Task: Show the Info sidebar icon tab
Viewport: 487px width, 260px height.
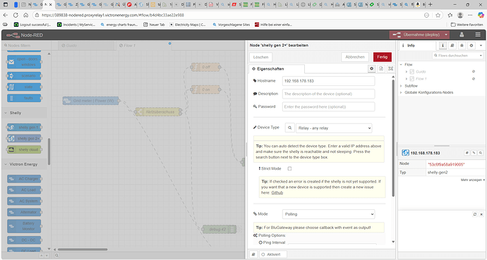Action: tap(443, 45)
